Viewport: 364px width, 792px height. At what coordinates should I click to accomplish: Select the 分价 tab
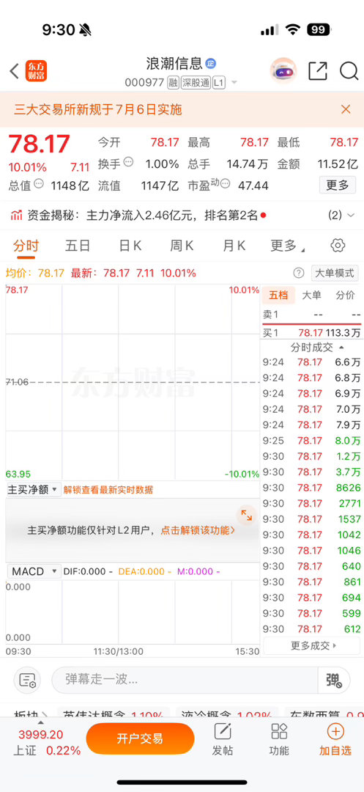345,295
